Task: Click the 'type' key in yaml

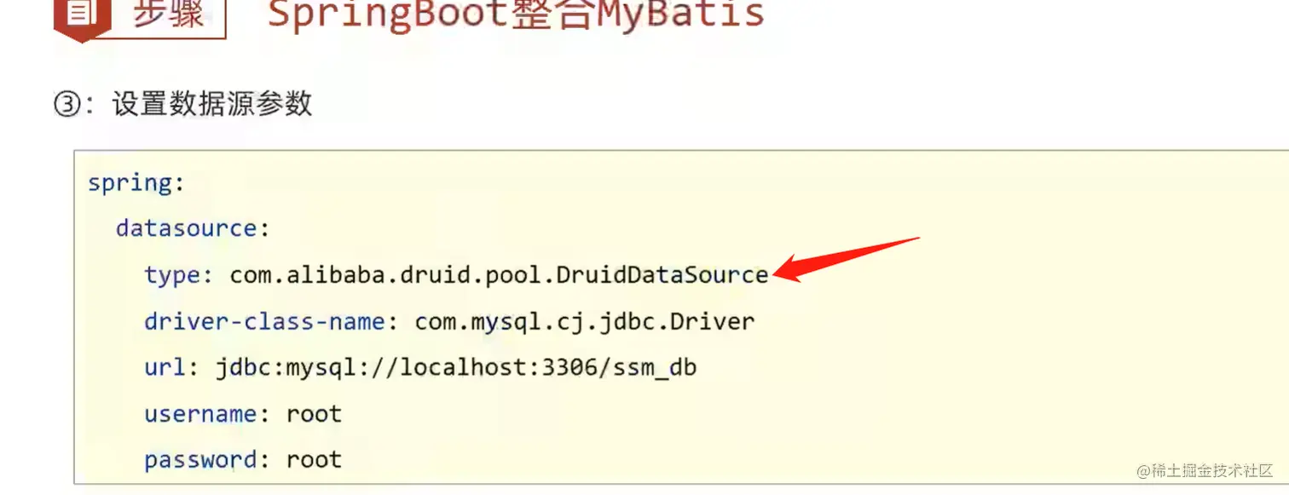Action: coord(173,275)
